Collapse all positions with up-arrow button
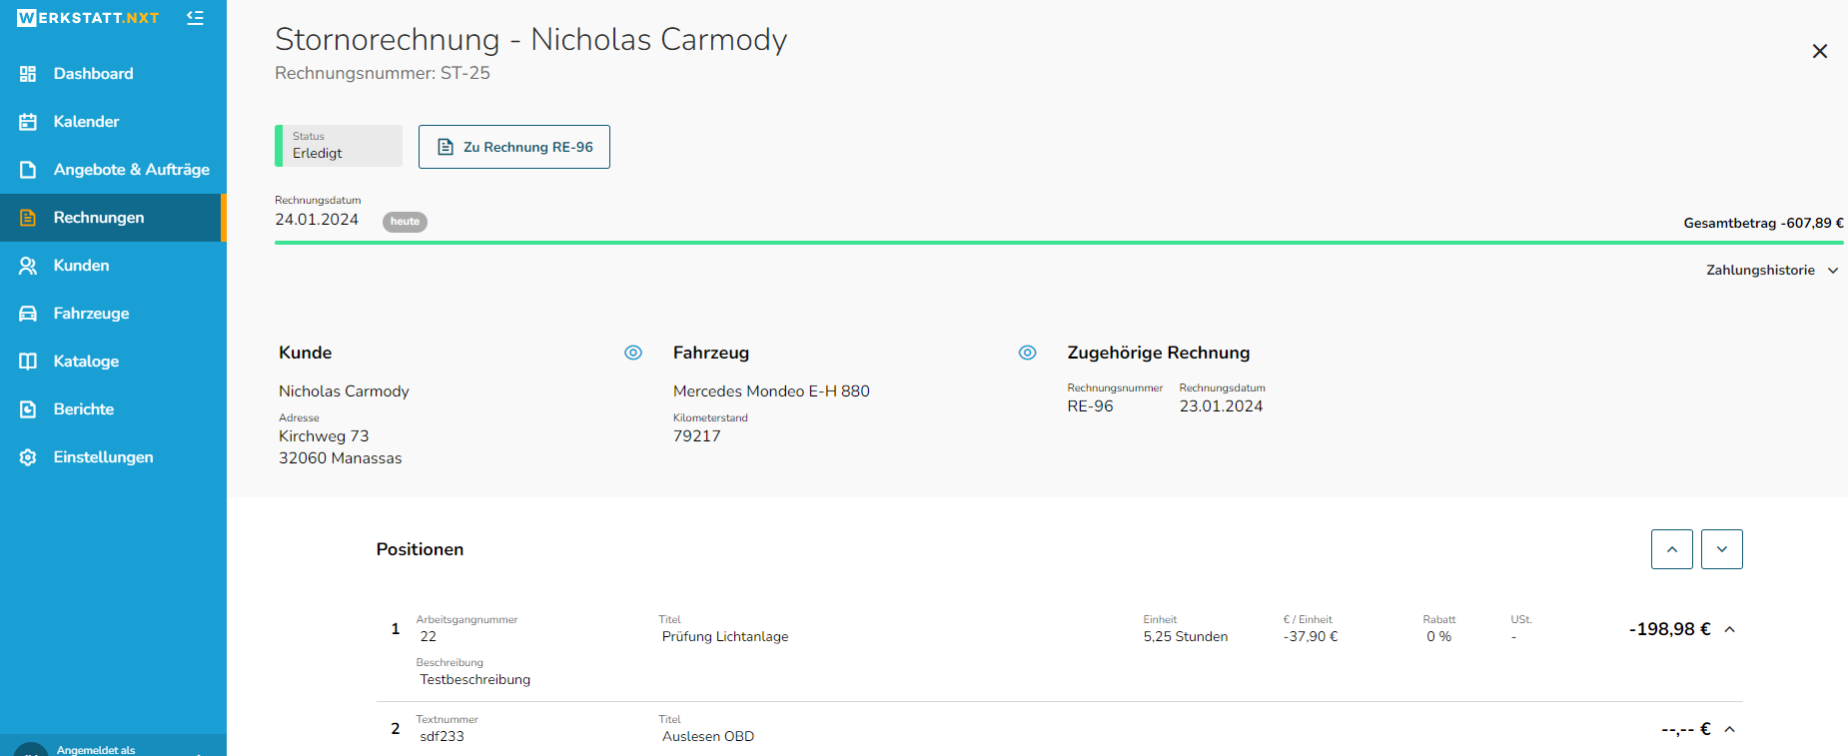The image size is (1848, 756). [x=1672, y=549]
